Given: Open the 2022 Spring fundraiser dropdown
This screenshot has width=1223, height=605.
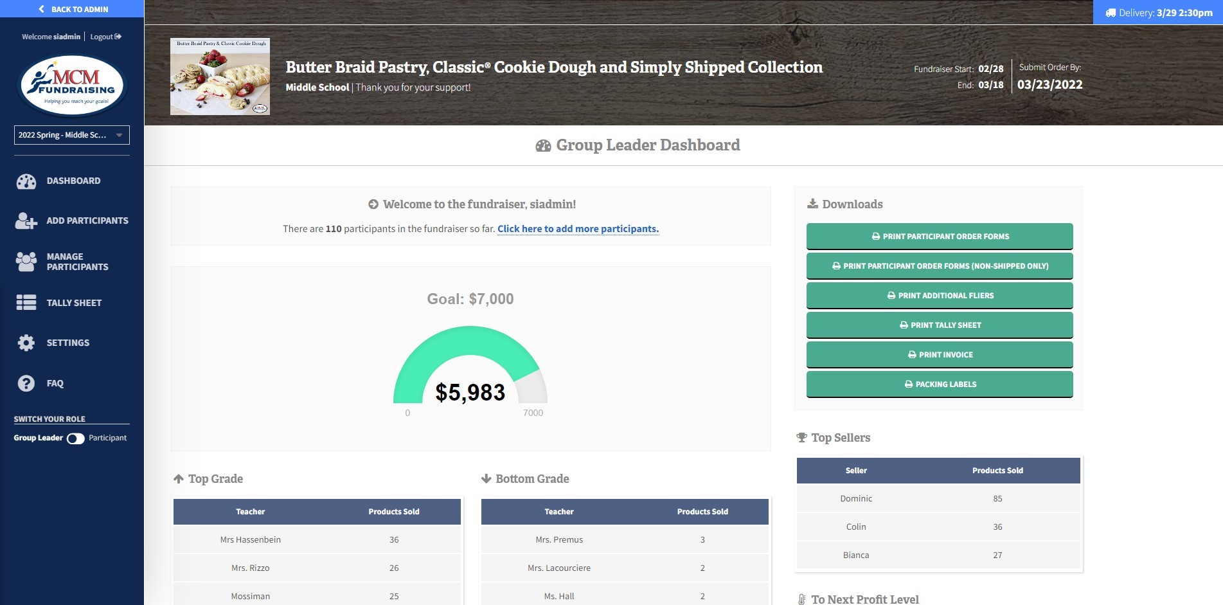Looking at the screenshot, I should coord(72,135).
